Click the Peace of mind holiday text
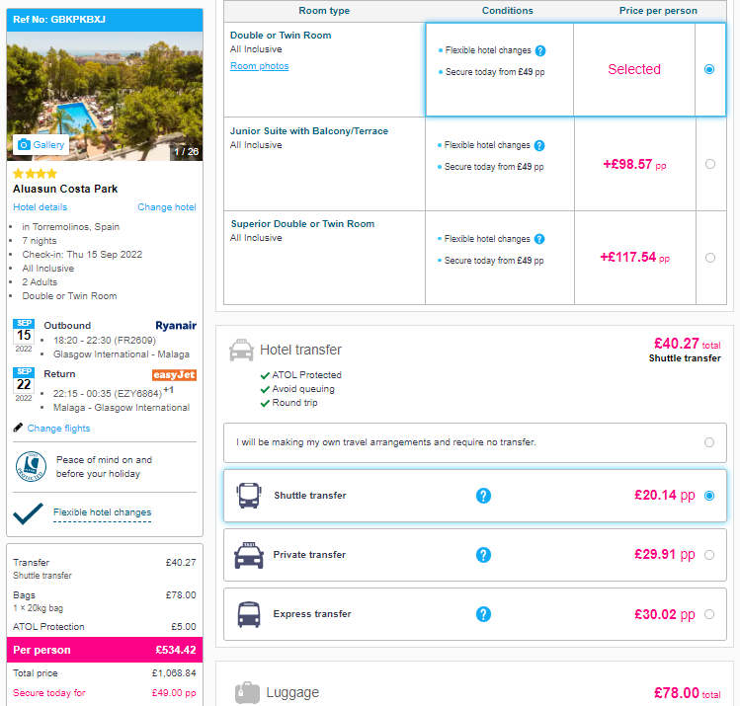Viewport: 740px width, 706px height. coord(105,467)
